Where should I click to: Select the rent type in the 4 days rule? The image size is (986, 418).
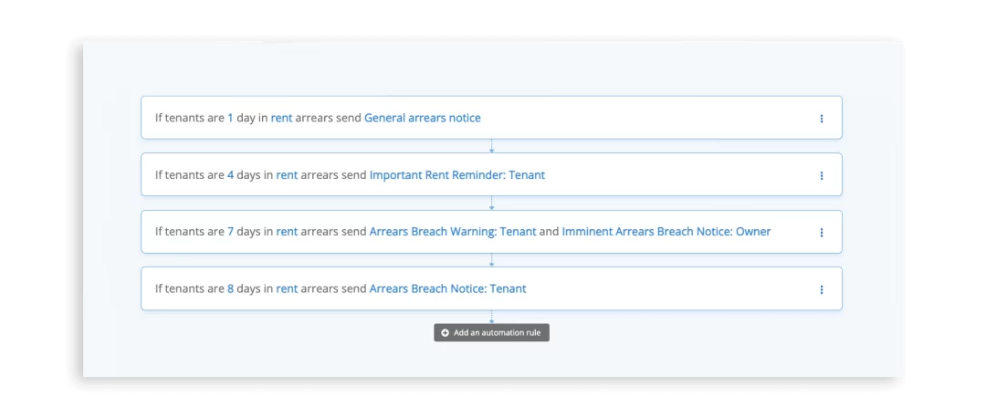click(287, 174)
